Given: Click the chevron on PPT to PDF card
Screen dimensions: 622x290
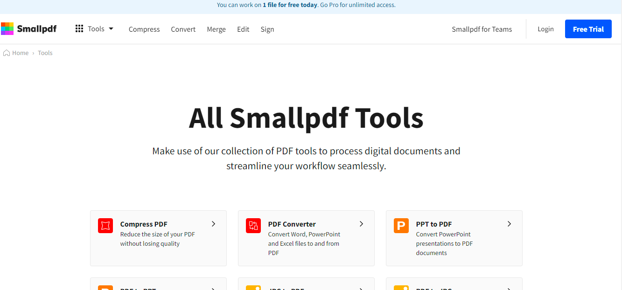Looking at the screenshot, I should tap(510, 224).
